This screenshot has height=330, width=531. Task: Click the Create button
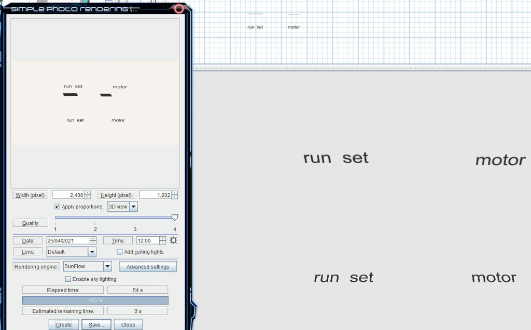[x=64, y=325]
